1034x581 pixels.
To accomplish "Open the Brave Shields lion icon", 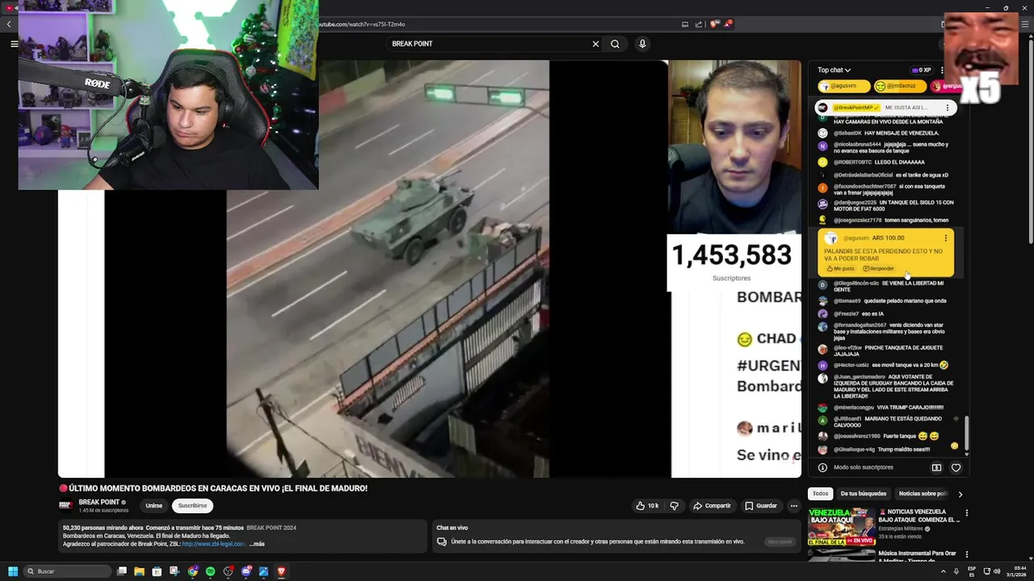I will click(x=714, y=24).
